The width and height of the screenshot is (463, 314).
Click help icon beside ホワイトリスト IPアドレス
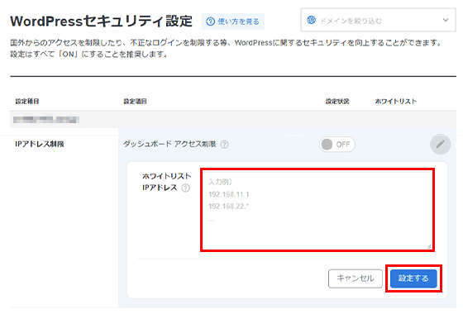click(x=185, y=188)
